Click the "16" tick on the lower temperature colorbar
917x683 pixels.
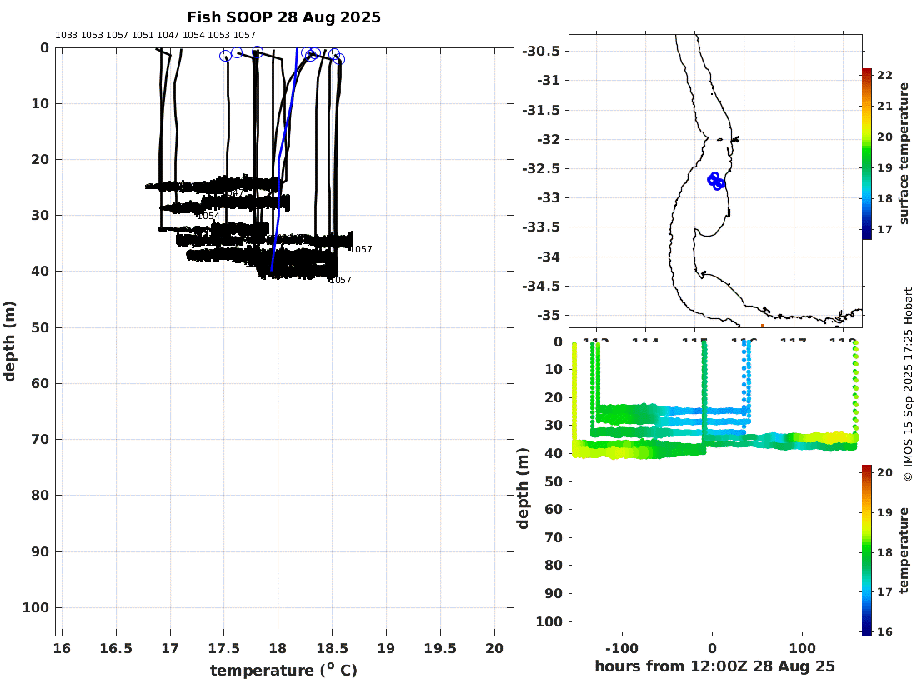[x=884, y=631]
